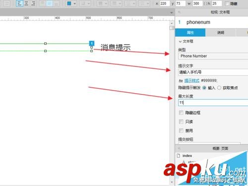The width and height of the screenshot is (248, 186).
Task: Click the blue fill color swatch
Action: (x=69, y=3)
